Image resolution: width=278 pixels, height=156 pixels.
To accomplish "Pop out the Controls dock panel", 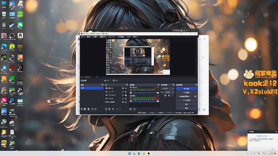I will (196, 85).
